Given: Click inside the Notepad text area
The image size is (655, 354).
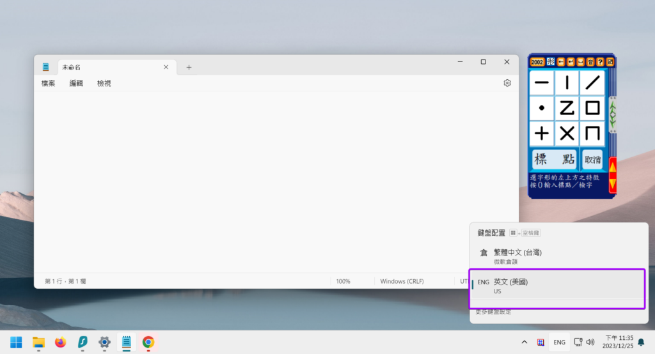Looking at the screenshot, I should coord(276,181).
